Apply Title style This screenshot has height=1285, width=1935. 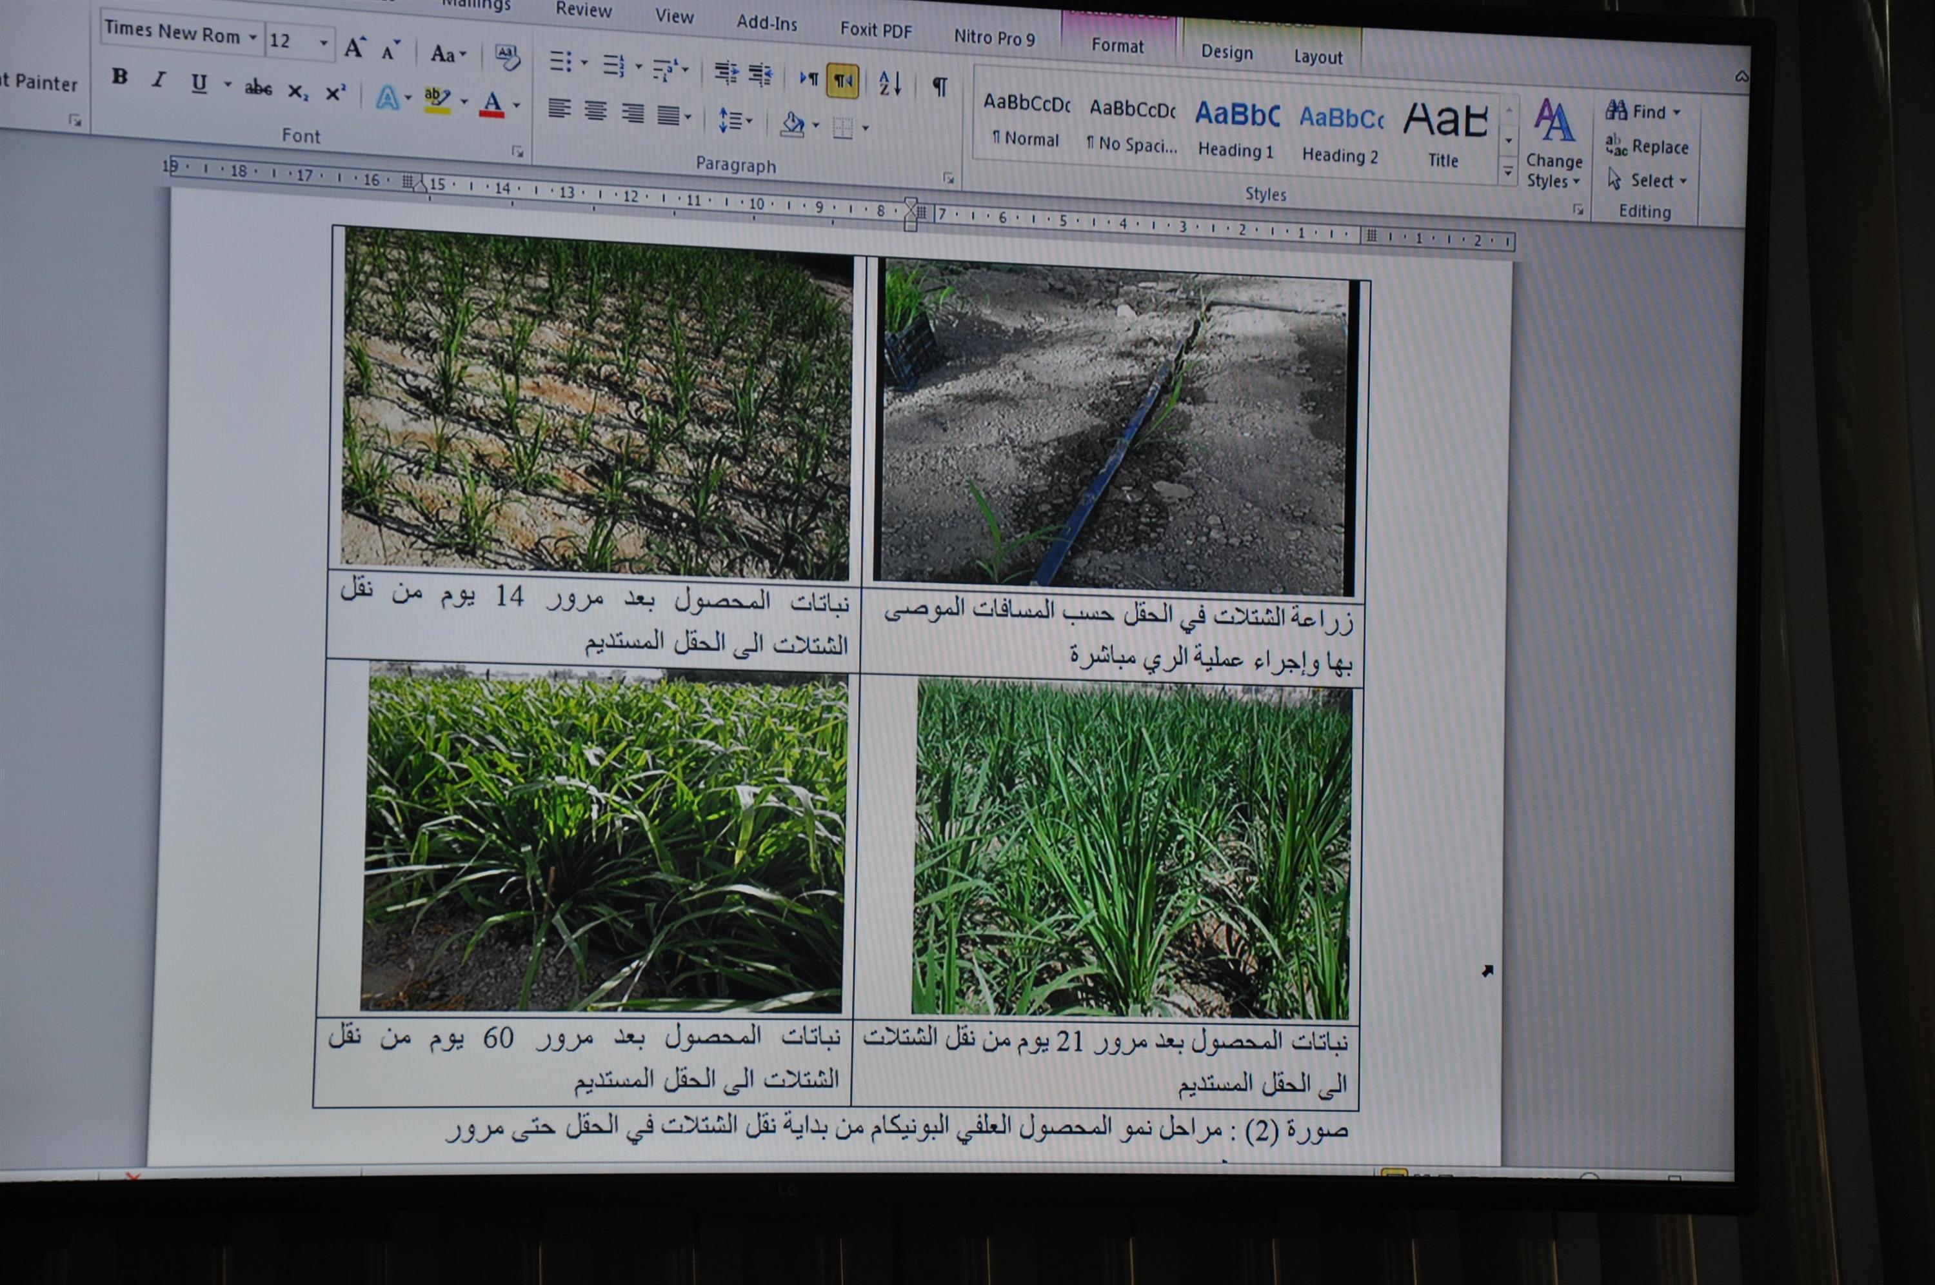coord(1445,137)
